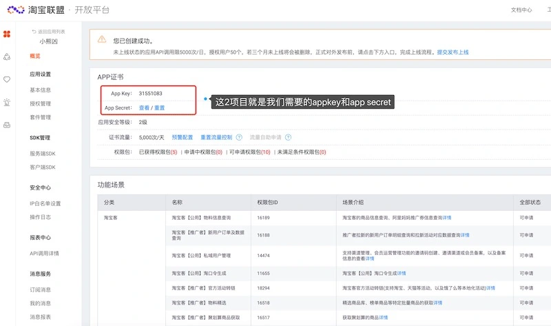This screenshot has width=551, height=326.
Task: Open the printer-like sidebar icon
Action: tap(7, 125)
